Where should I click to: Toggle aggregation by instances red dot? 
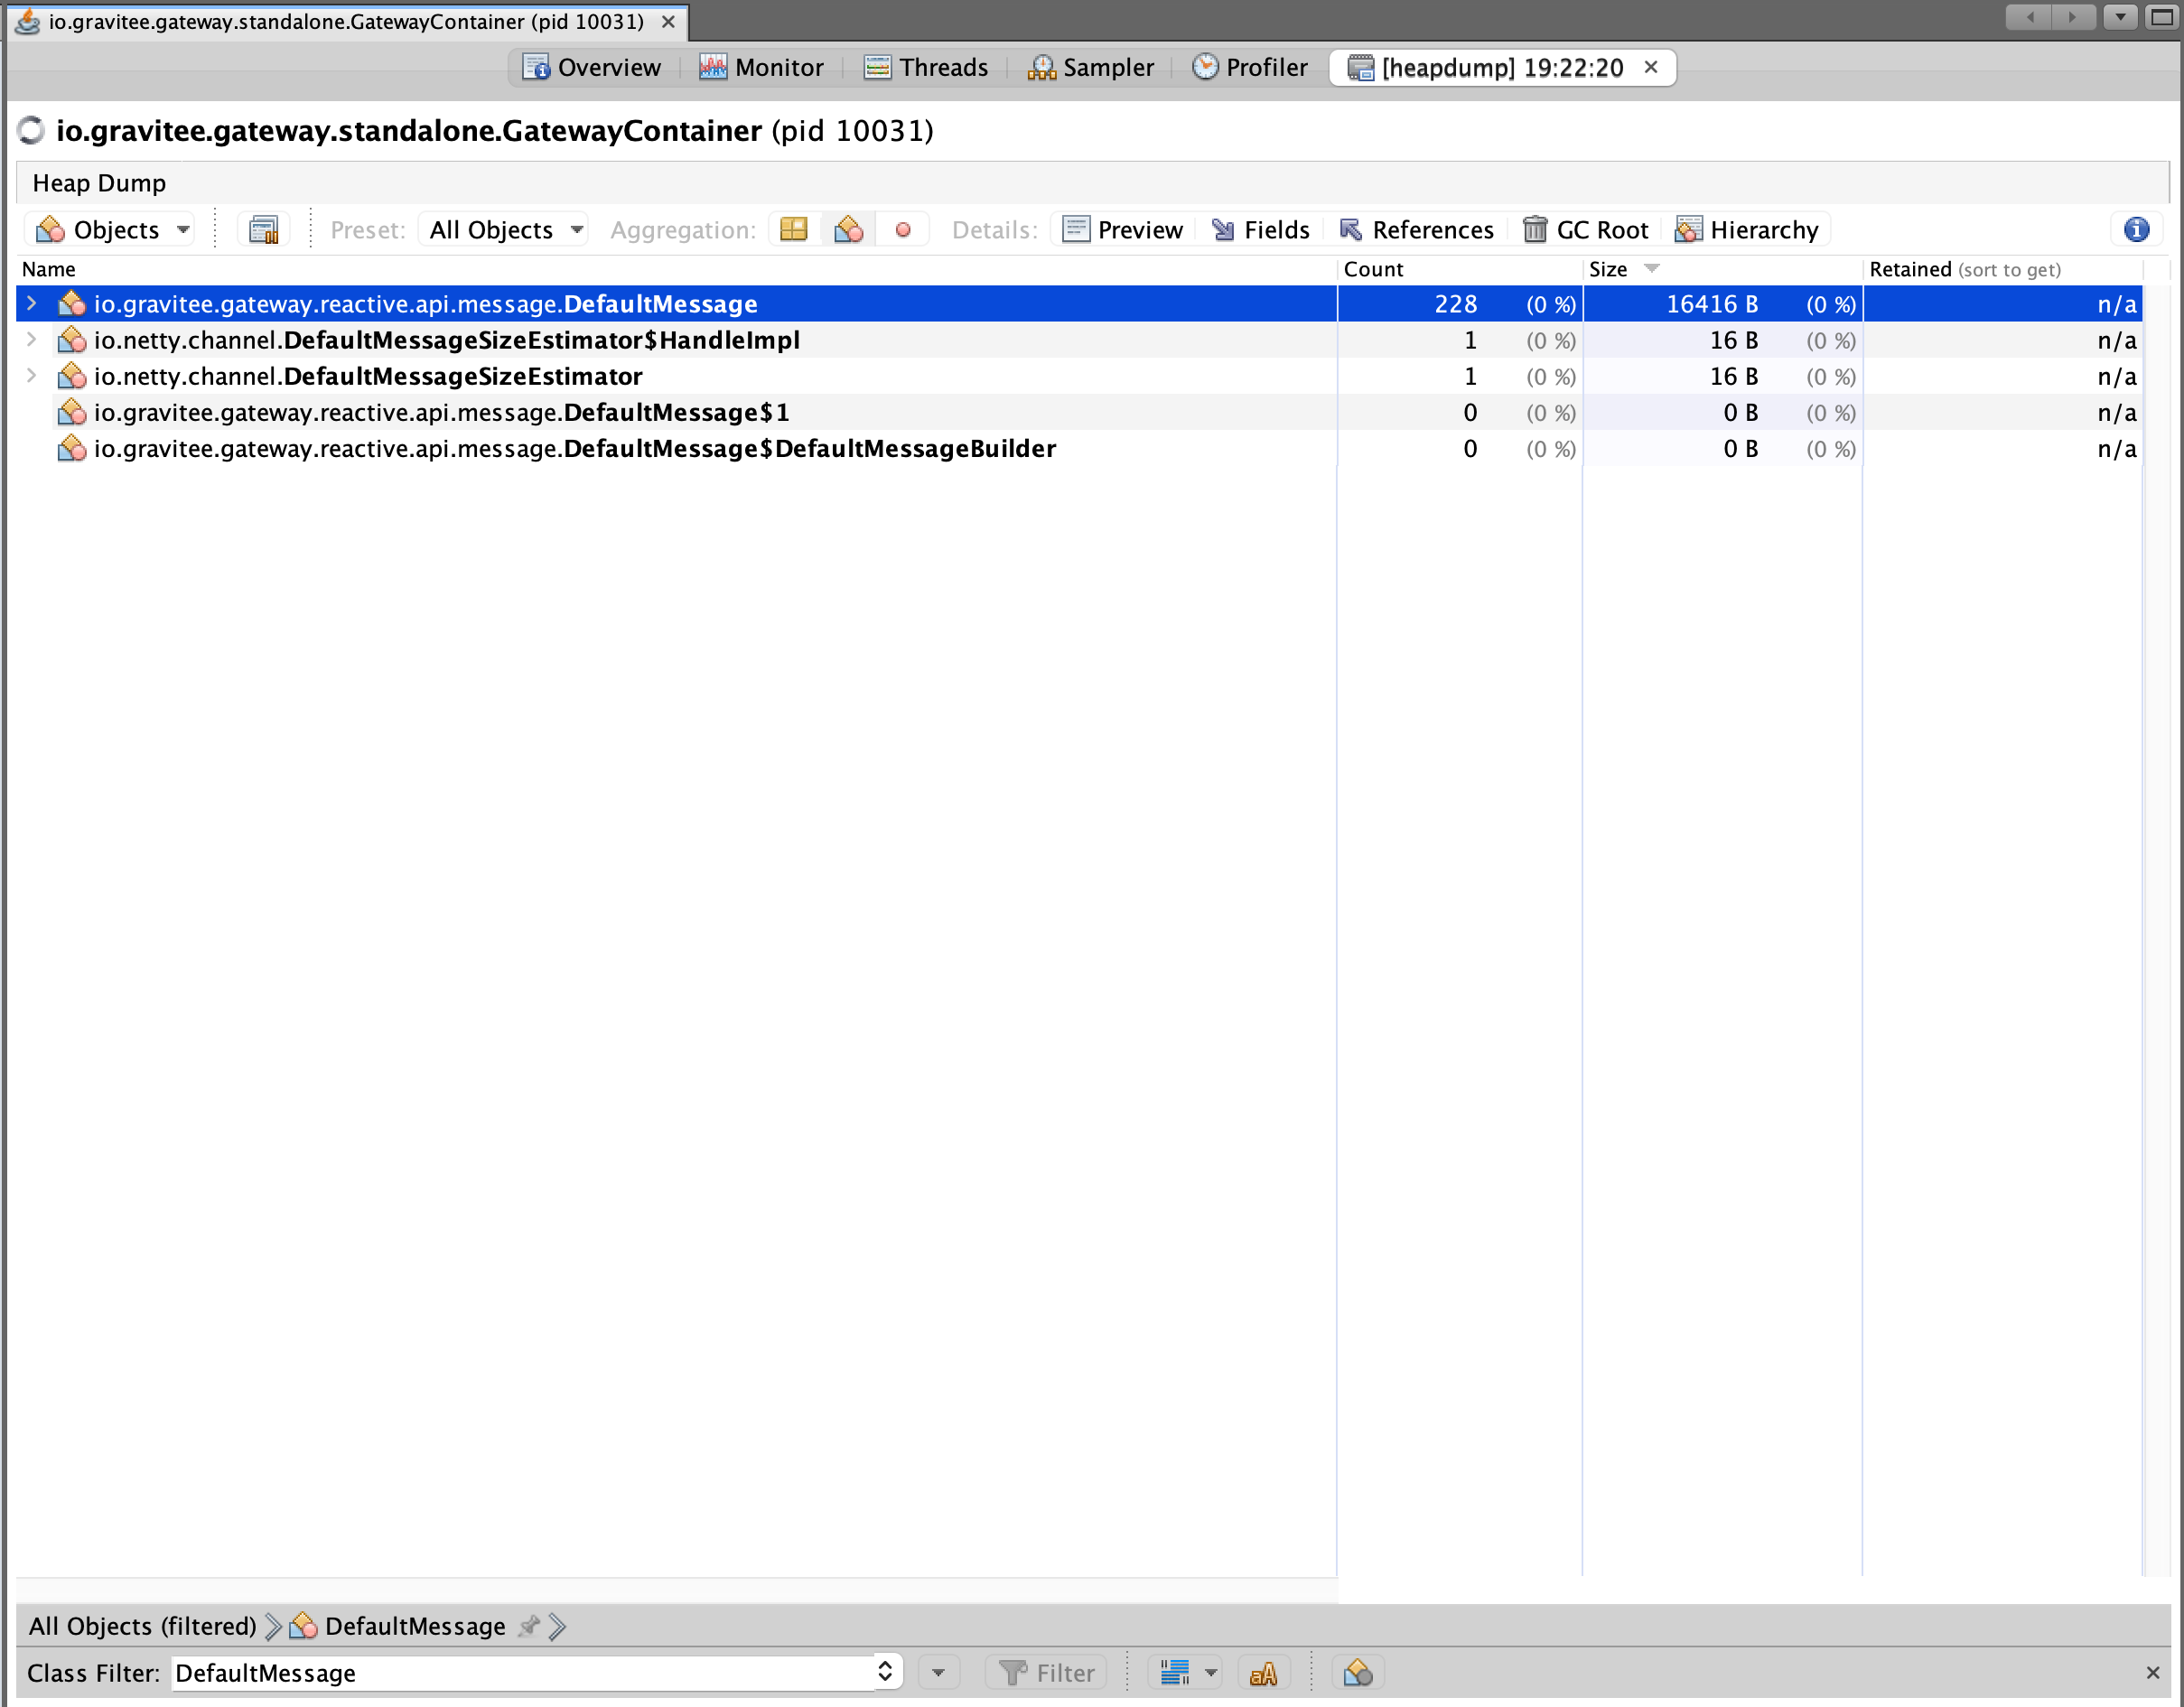[902, 230]
